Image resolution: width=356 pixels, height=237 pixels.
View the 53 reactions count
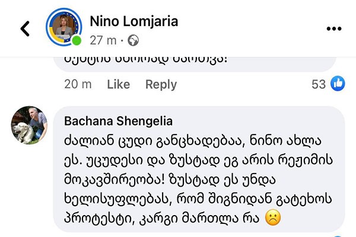coord(319,84)
